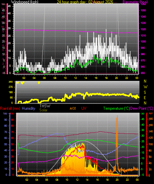154x184 pixels.
Task: Click the bottom "N" compass label
Action: [x=145, y=103]
